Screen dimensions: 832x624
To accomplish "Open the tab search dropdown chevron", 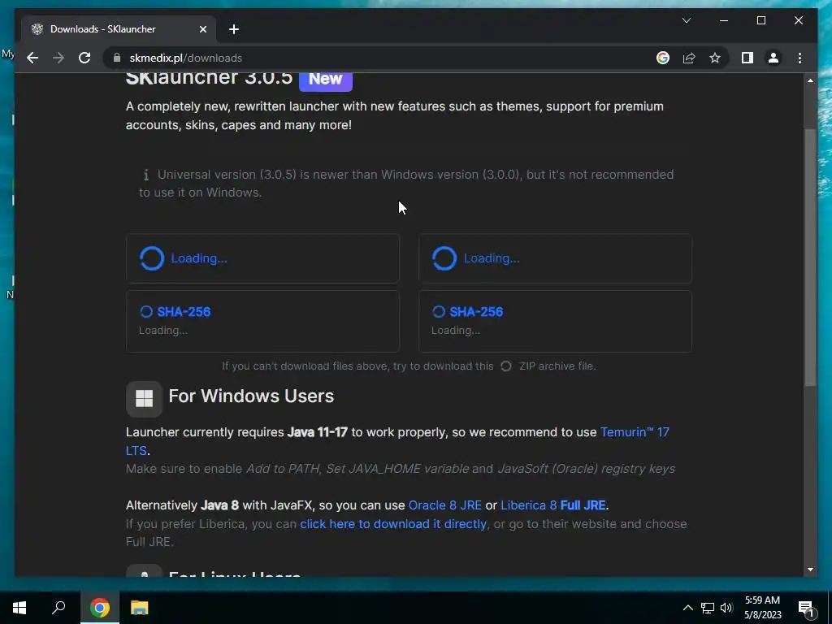I will [686, 20].
